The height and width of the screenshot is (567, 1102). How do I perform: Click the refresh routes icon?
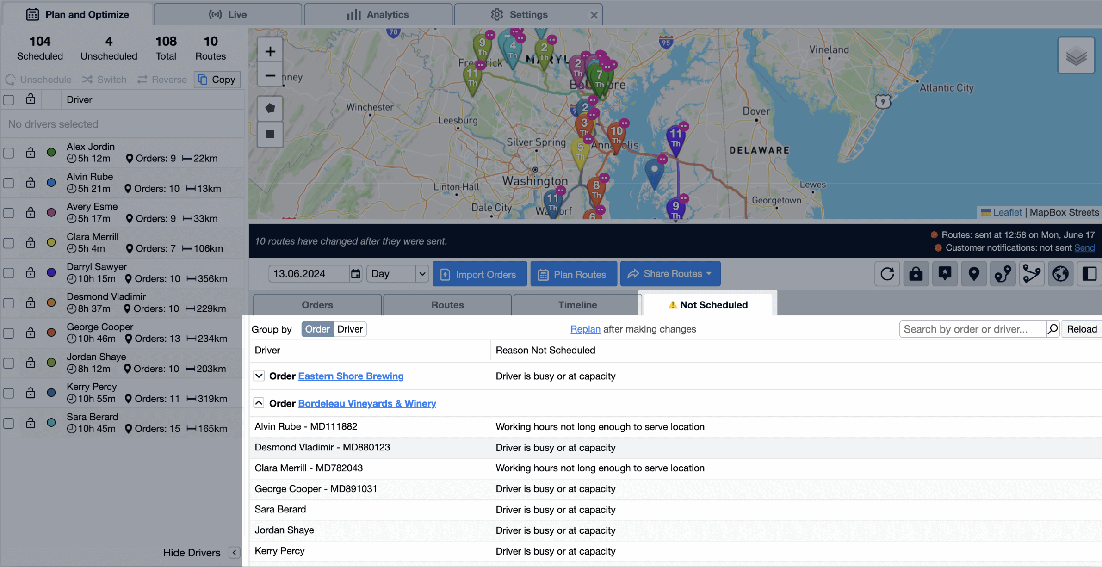click(887, 274)
